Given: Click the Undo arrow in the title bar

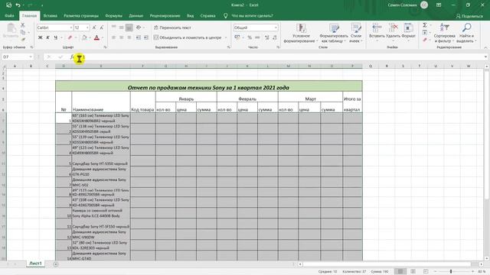Looking at the screenshot, I should point(18,5).
